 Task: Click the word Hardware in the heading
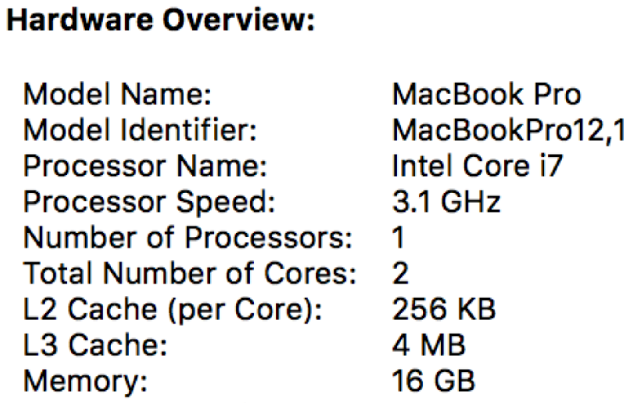(x=79, y=21)
